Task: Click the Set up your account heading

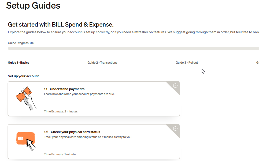Action: pyautogui.click(x=23, y=76)
